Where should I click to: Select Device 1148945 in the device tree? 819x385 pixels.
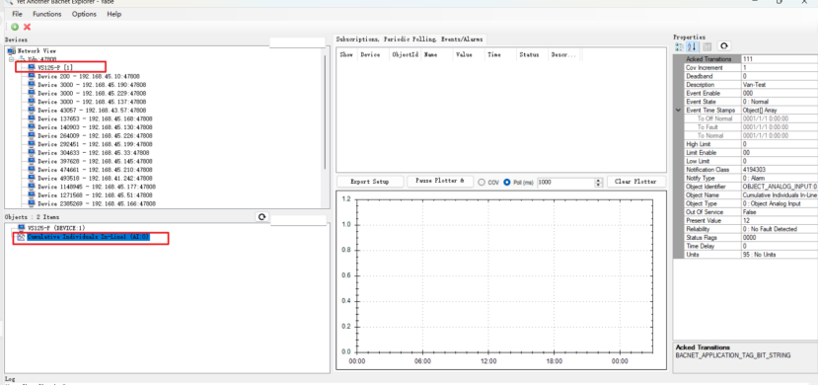tap(97, 187)
